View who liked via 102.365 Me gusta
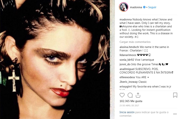 pyautogui.click(x=131, y=101)
